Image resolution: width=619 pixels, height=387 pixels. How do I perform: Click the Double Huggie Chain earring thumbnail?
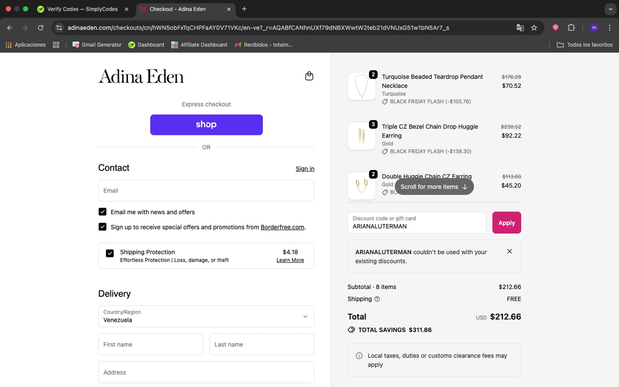pos(361,186)
